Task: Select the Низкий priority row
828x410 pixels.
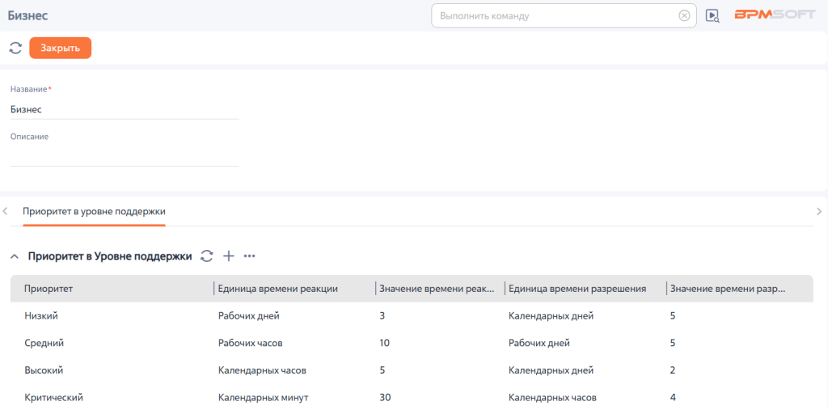Action: pyautogui.click(x=412, y=316)
